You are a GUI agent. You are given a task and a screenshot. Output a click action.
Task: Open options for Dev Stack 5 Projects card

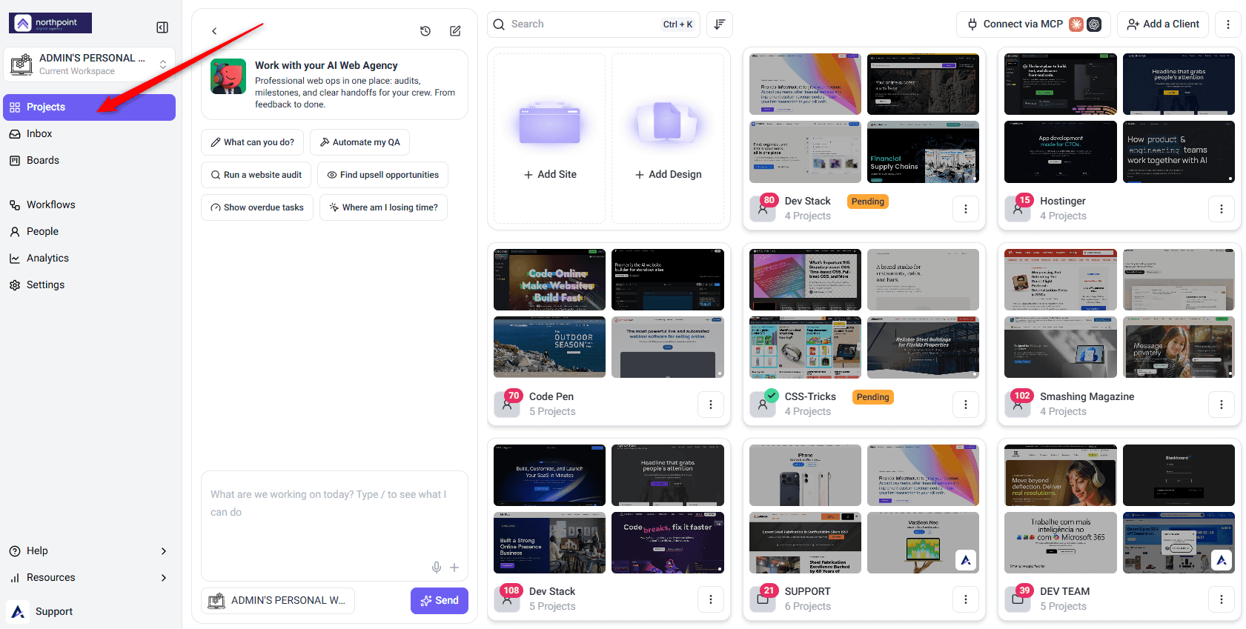click(711, 599)
